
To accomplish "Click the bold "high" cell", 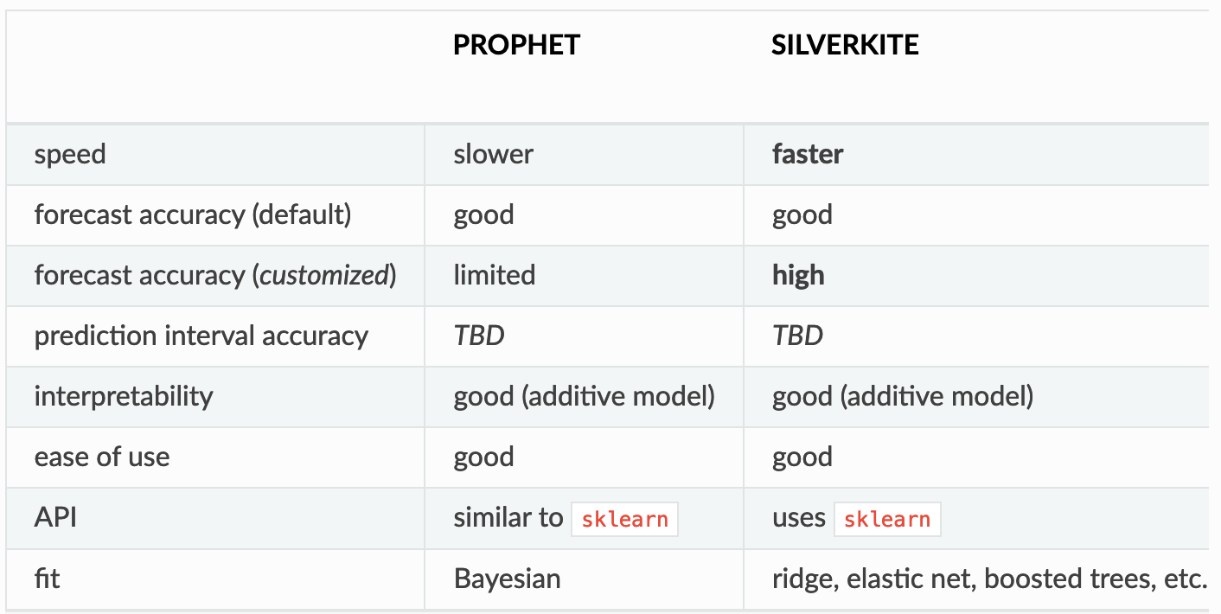I will pos(798,276).
